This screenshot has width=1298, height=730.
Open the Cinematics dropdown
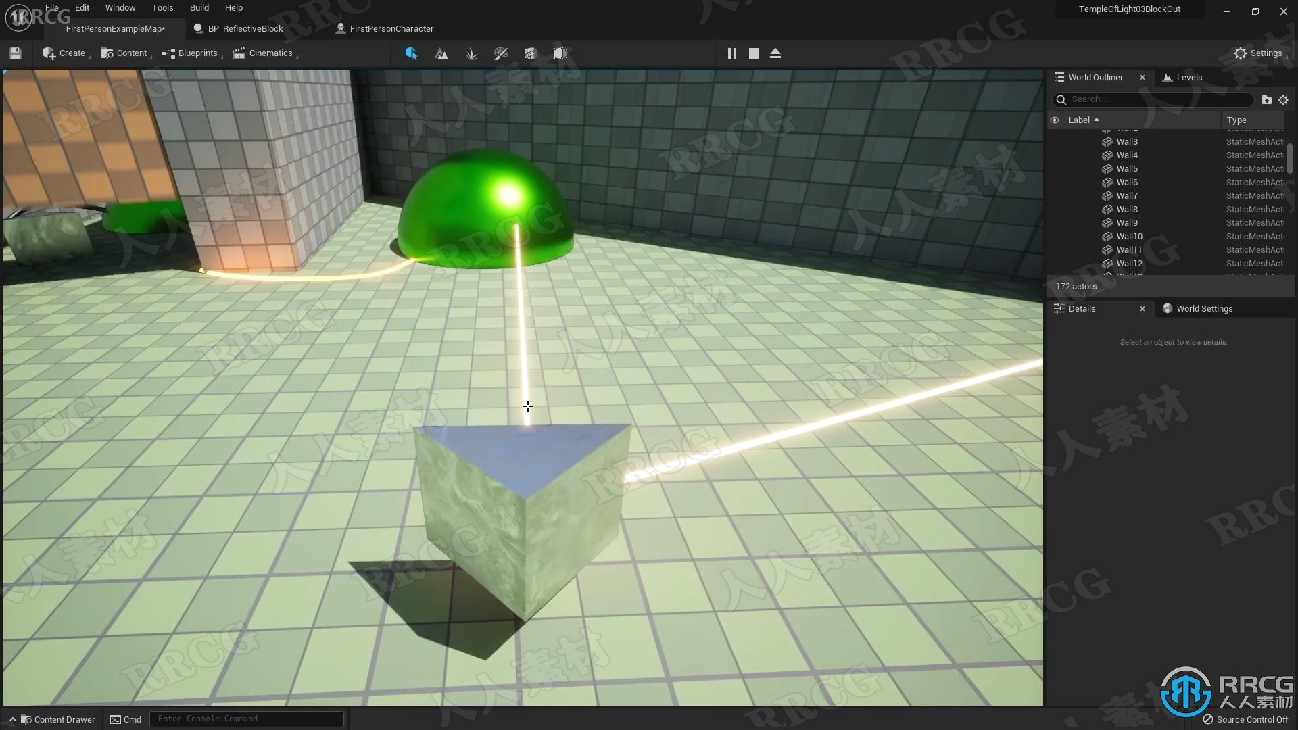pos(264,53)
